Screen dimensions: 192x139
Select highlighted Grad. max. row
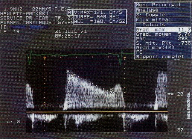point(163,30)
